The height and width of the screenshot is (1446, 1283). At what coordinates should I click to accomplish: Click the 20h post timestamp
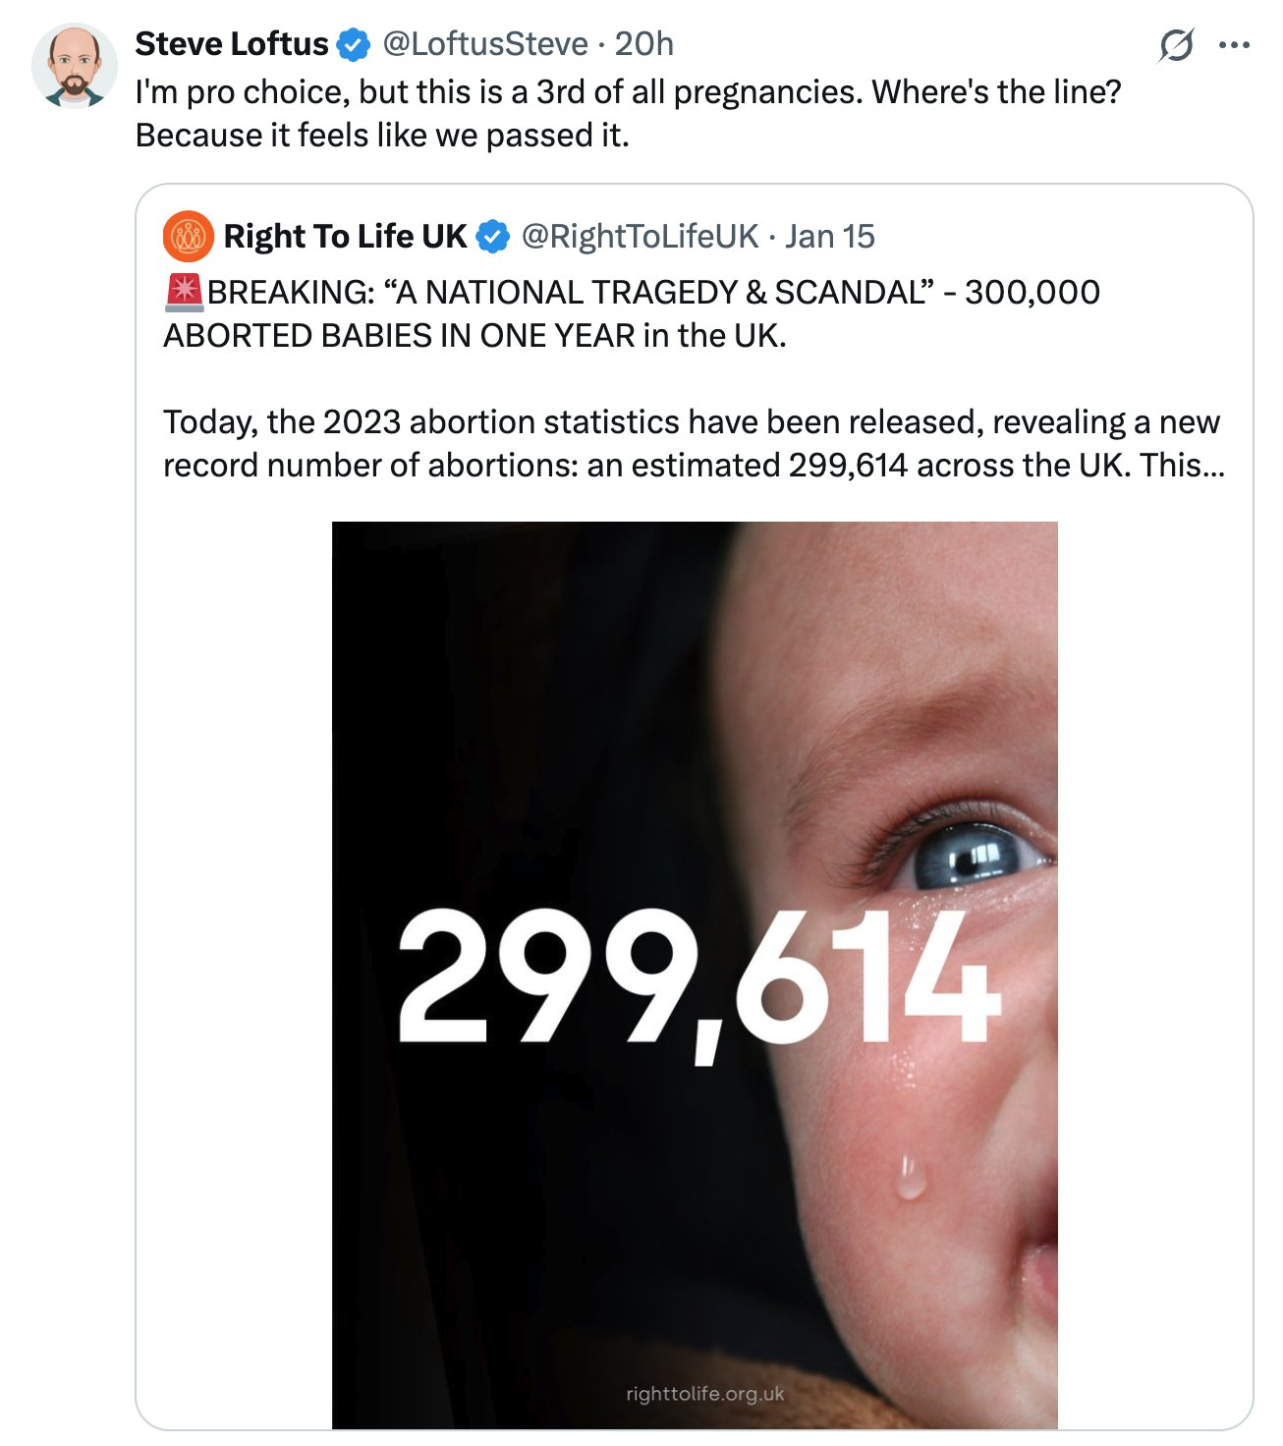644,44
